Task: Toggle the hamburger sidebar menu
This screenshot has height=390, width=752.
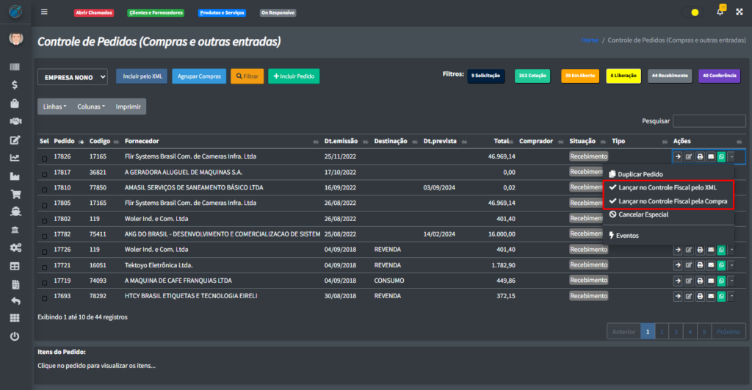Action: pyautogui.click(x=44, y=12)
